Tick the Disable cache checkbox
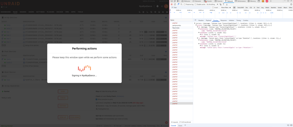The width and height of the screenshot is (293, 127). point(195,4)
